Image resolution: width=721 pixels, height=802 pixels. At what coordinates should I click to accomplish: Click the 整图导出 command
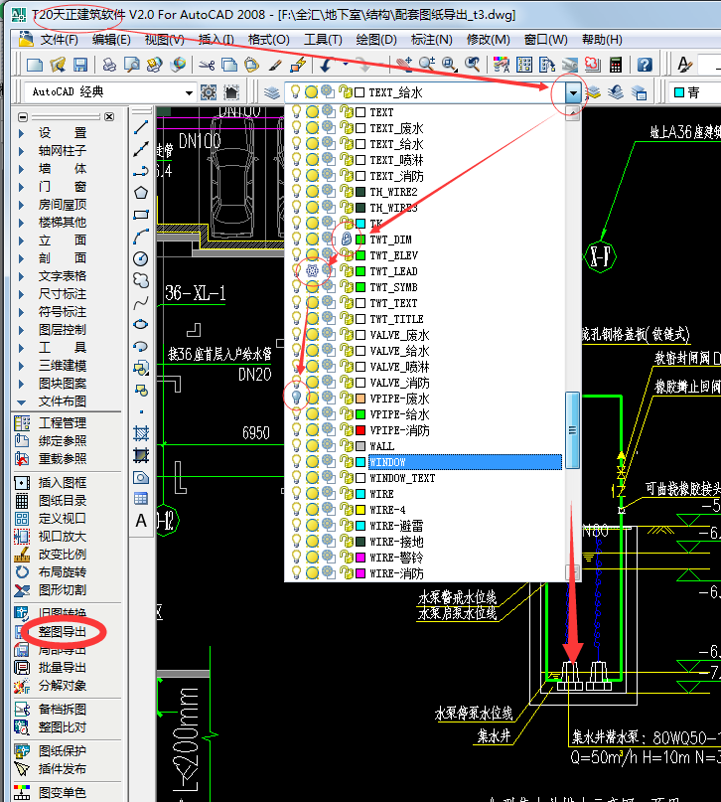pyautogui.click(x=62, y=632)
